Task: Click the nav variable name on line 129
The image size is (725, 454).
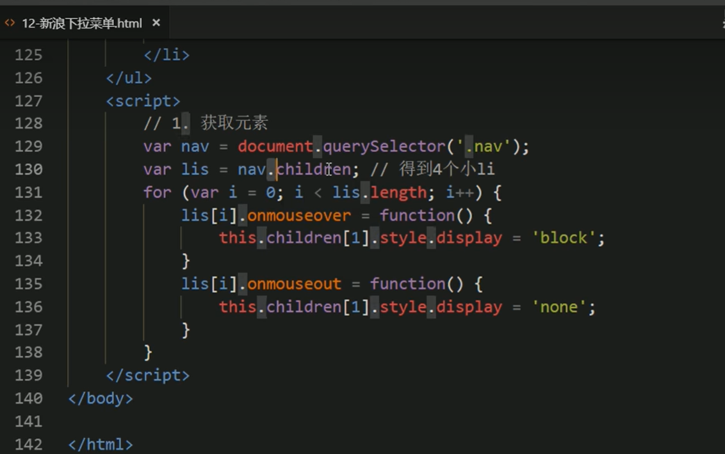Action: (x=195, y=146)
